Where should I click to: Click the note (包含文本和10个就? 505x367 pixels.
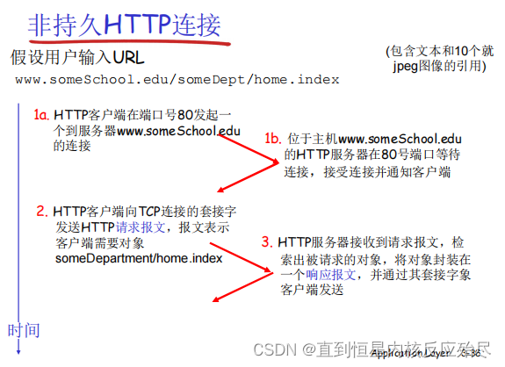click(439, 51)
